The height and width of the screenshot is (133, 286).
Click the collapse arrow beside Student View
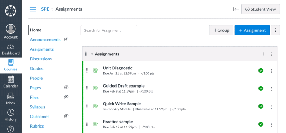coord(236,9)
